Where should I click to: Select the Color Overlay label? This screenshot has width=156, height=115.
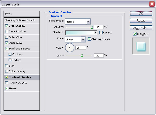click(x=17, y=71)
